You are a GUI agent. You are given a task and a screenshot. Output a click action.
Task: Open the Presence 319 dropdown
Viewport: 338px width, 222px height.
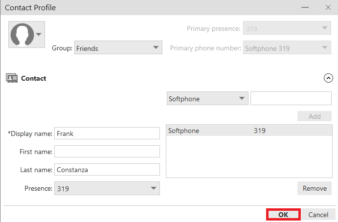click(x=107, y=188)
